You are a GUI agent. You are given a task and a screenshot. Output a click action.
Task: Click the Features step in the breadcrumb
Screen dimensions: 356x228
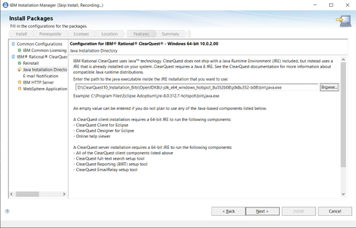pos(141,34)
